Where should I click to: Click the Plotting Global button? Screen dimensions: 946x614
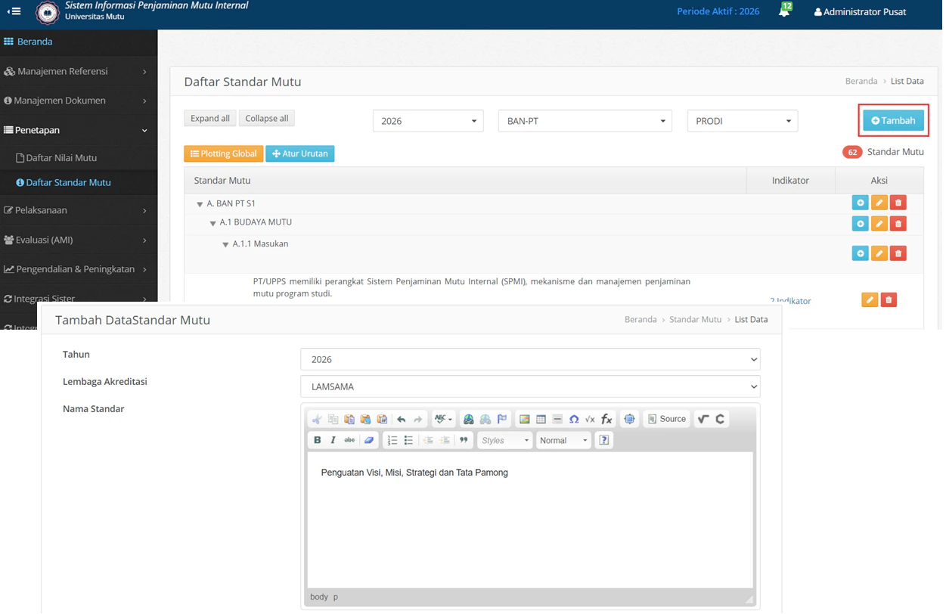coord(223,153)
